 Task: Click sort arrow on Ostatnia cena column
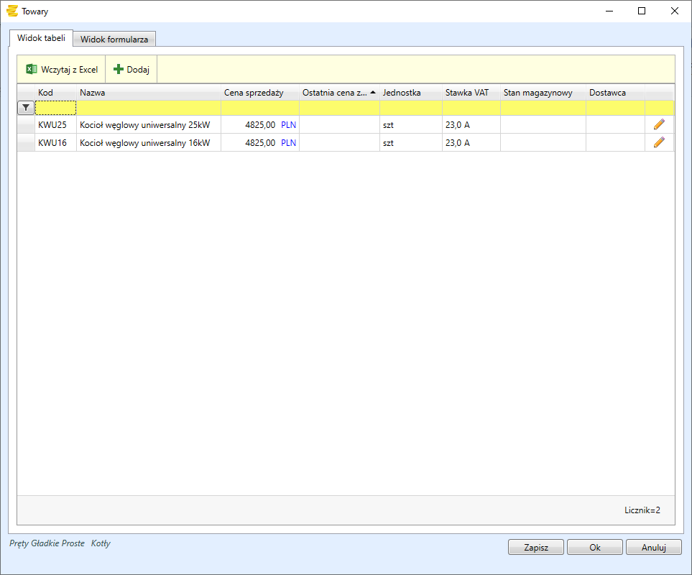point(373,93)
